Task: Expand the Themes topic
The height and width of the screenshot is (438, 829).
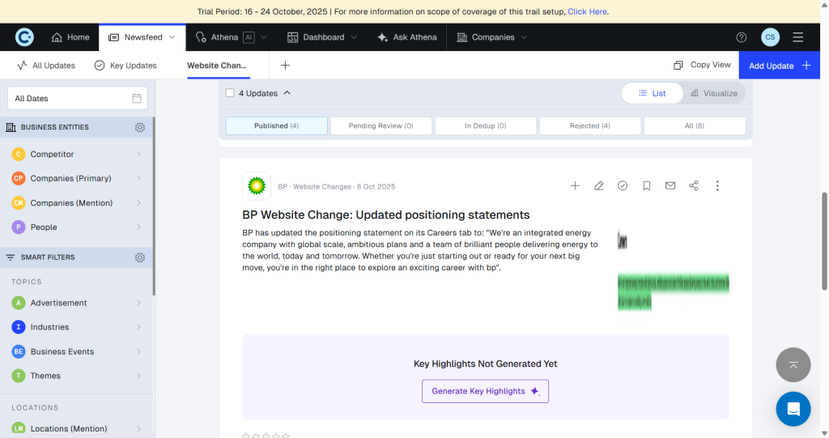Action: click(x=138, y=376)
